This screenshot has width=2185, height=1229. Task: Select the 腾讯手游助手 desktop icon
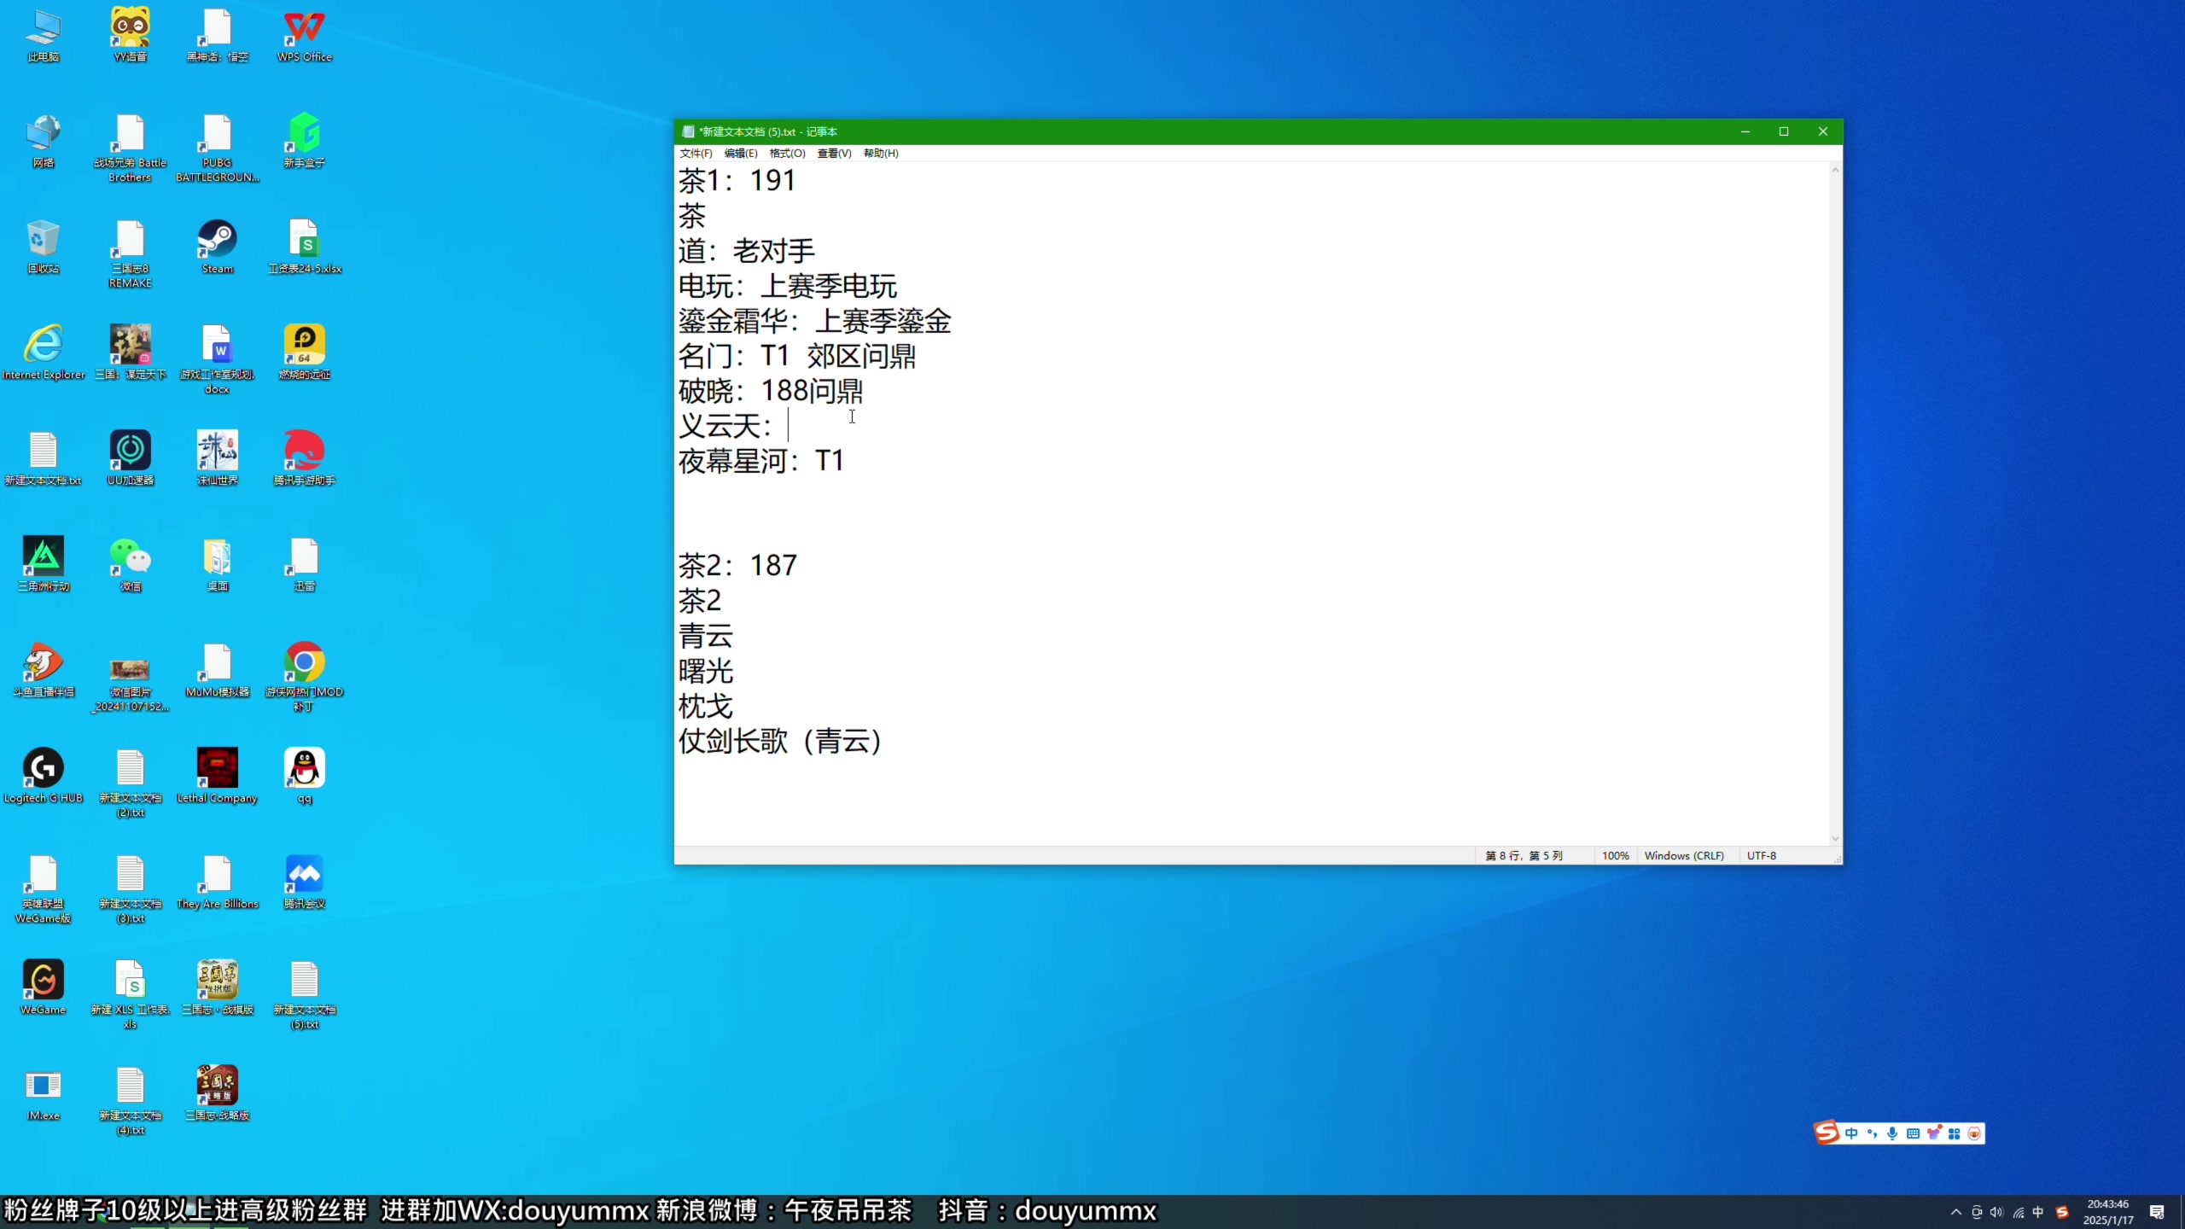tap(305, 459)
